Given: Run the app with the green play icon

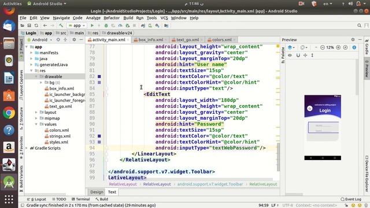Looking at the screenshot, I should coord(92,25).
